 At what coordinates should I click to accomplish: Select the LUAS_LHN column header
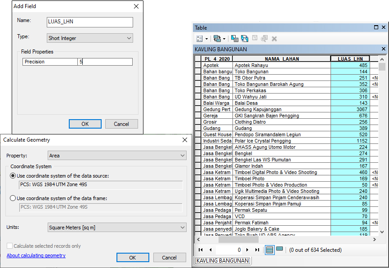click(350, 59)
